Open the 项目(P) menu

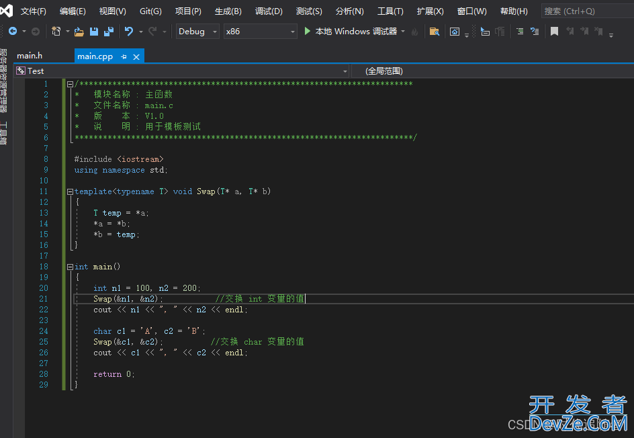[x=188, y=11]
